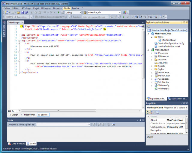Image resolution: width=192 pixels, height=153 pixels.
Task: Collapse the second p outline block (line 13)
Action: [x=19, y=61]
